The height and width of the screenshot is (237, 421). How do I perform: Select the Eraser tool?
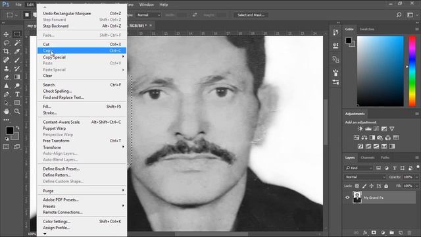pos(6,77)
